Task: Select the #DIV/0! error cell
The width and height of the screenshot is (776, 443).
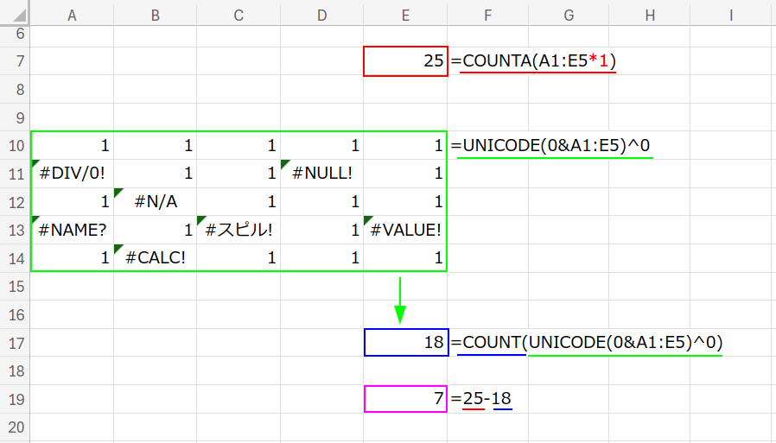Action: pyautogui.click(x=73, y=173)
